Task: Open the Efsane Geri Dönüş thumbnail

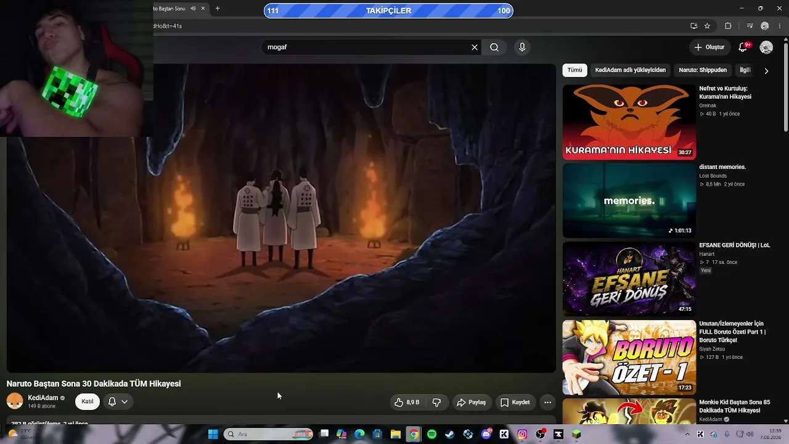Action: 629,279
